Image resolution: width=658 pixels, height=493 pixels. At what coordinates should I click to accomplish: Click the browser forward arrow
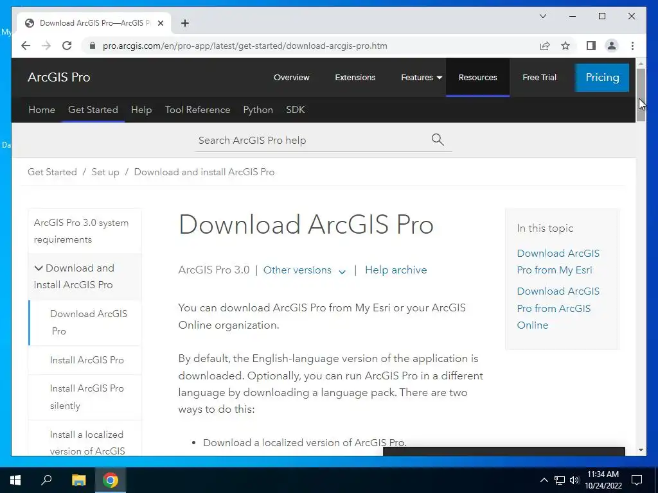pos(46,46)
